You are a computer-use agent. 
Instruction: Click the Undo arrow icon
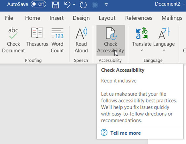click(x=68, y=5)
